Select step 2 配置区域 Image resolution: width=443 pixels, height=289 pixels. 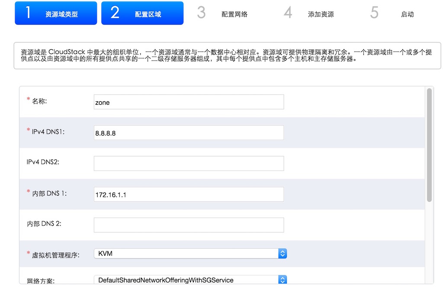[x=142, y=13]
